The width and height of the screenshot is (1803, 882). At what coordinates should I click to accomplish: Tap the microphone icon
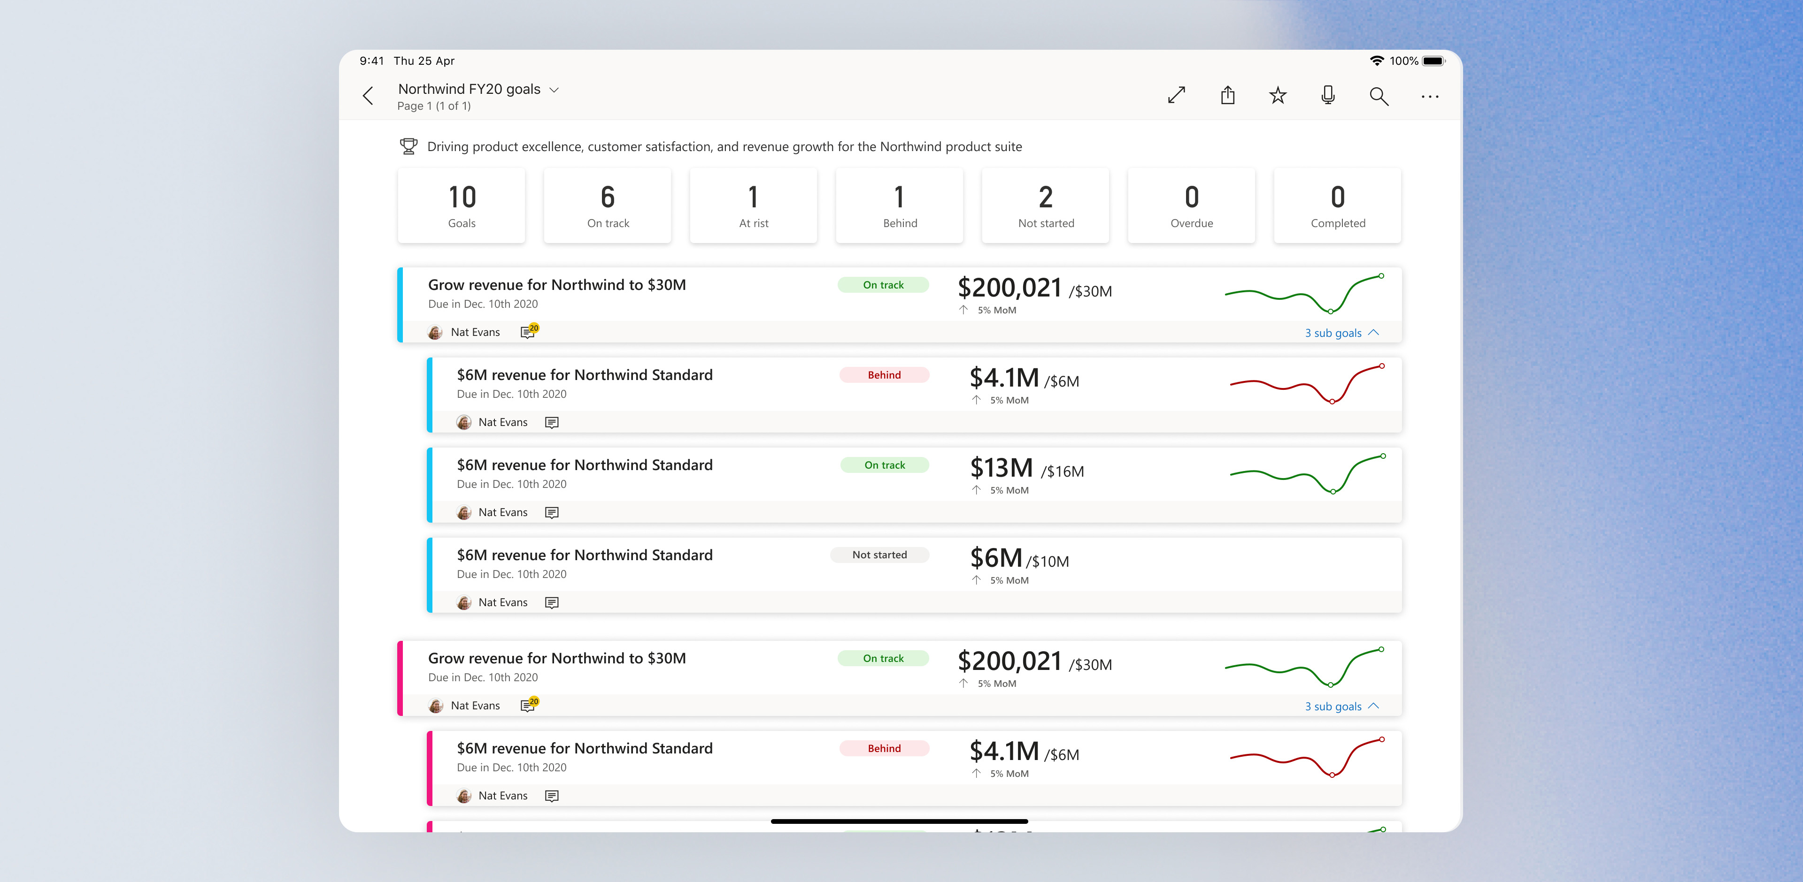1328,95
